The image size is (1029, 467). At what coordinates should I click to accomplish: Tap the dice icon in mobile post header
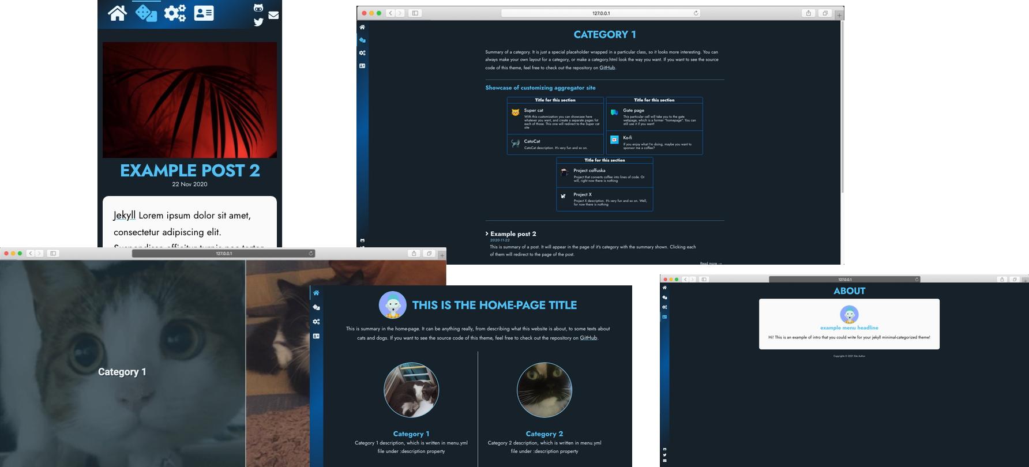point(146,13)
